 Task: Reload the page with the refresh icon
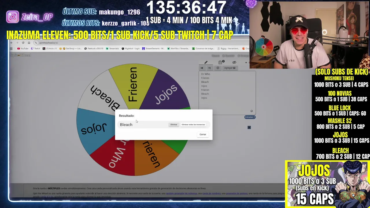point(23,43)
